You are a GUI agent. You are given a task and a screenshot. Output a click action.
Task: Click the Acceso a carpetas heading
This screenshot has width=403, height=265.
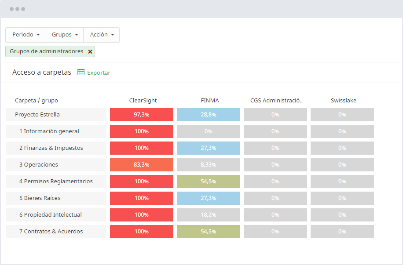pos(42,73)
